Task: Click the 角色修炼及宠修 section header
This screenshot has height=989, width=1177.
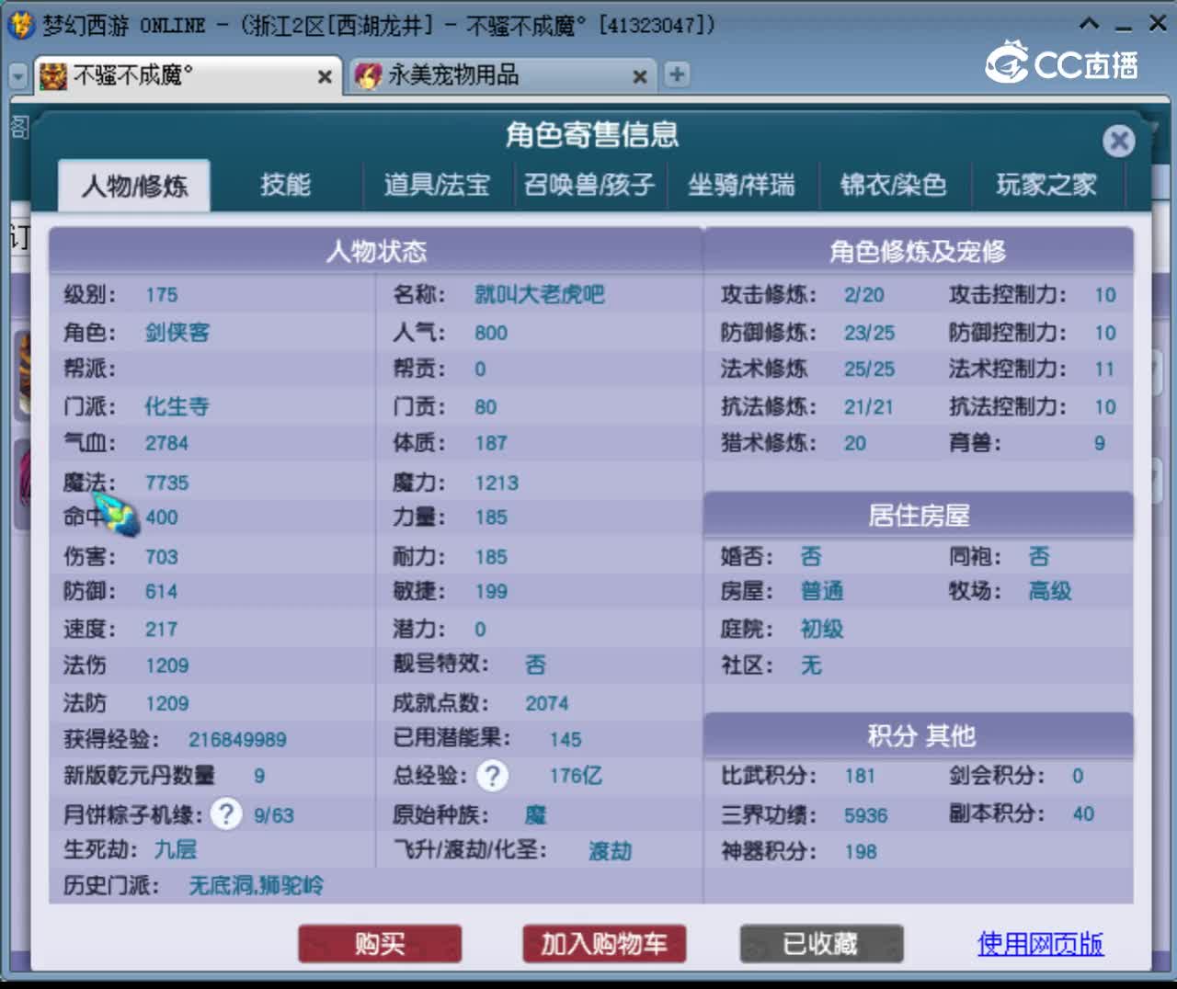Action: (918, 251)
